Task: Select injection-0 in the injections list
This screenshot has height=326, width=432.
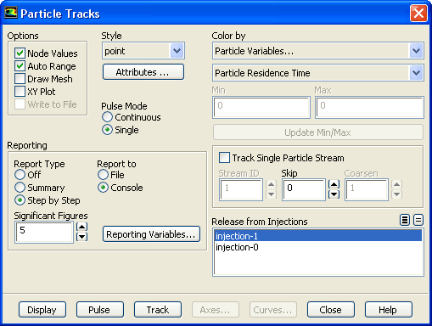Action: tap(318, 247)
